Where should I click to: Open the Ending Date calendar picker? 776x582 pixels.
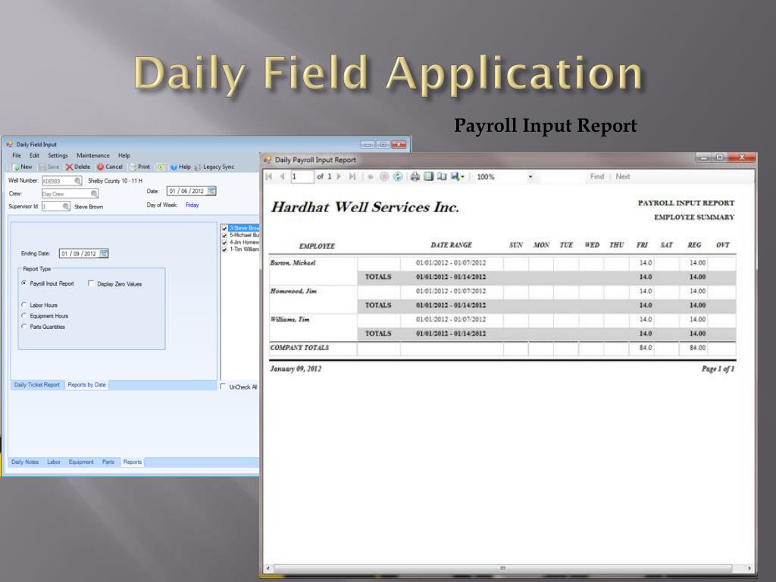click(x=103, y=253)
